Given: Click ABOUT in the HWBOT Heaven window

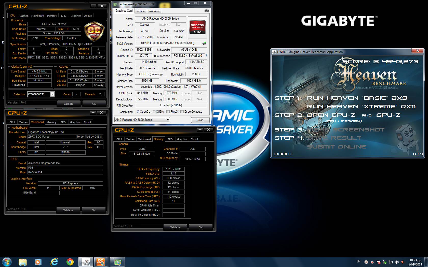Looking at the screenshot, I should point(283,154).
